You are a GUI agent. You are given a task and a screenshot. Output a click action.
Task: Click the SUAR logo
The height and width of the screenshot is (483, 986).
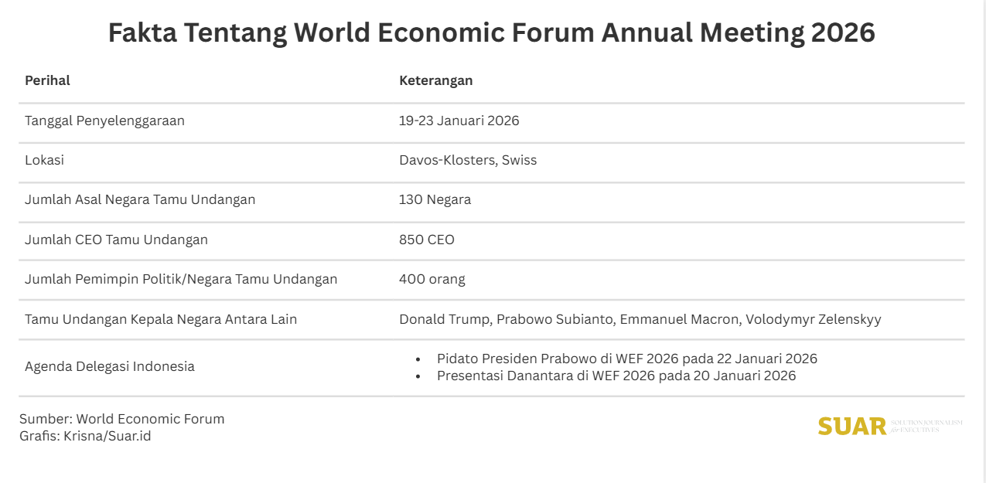(852, 426)
